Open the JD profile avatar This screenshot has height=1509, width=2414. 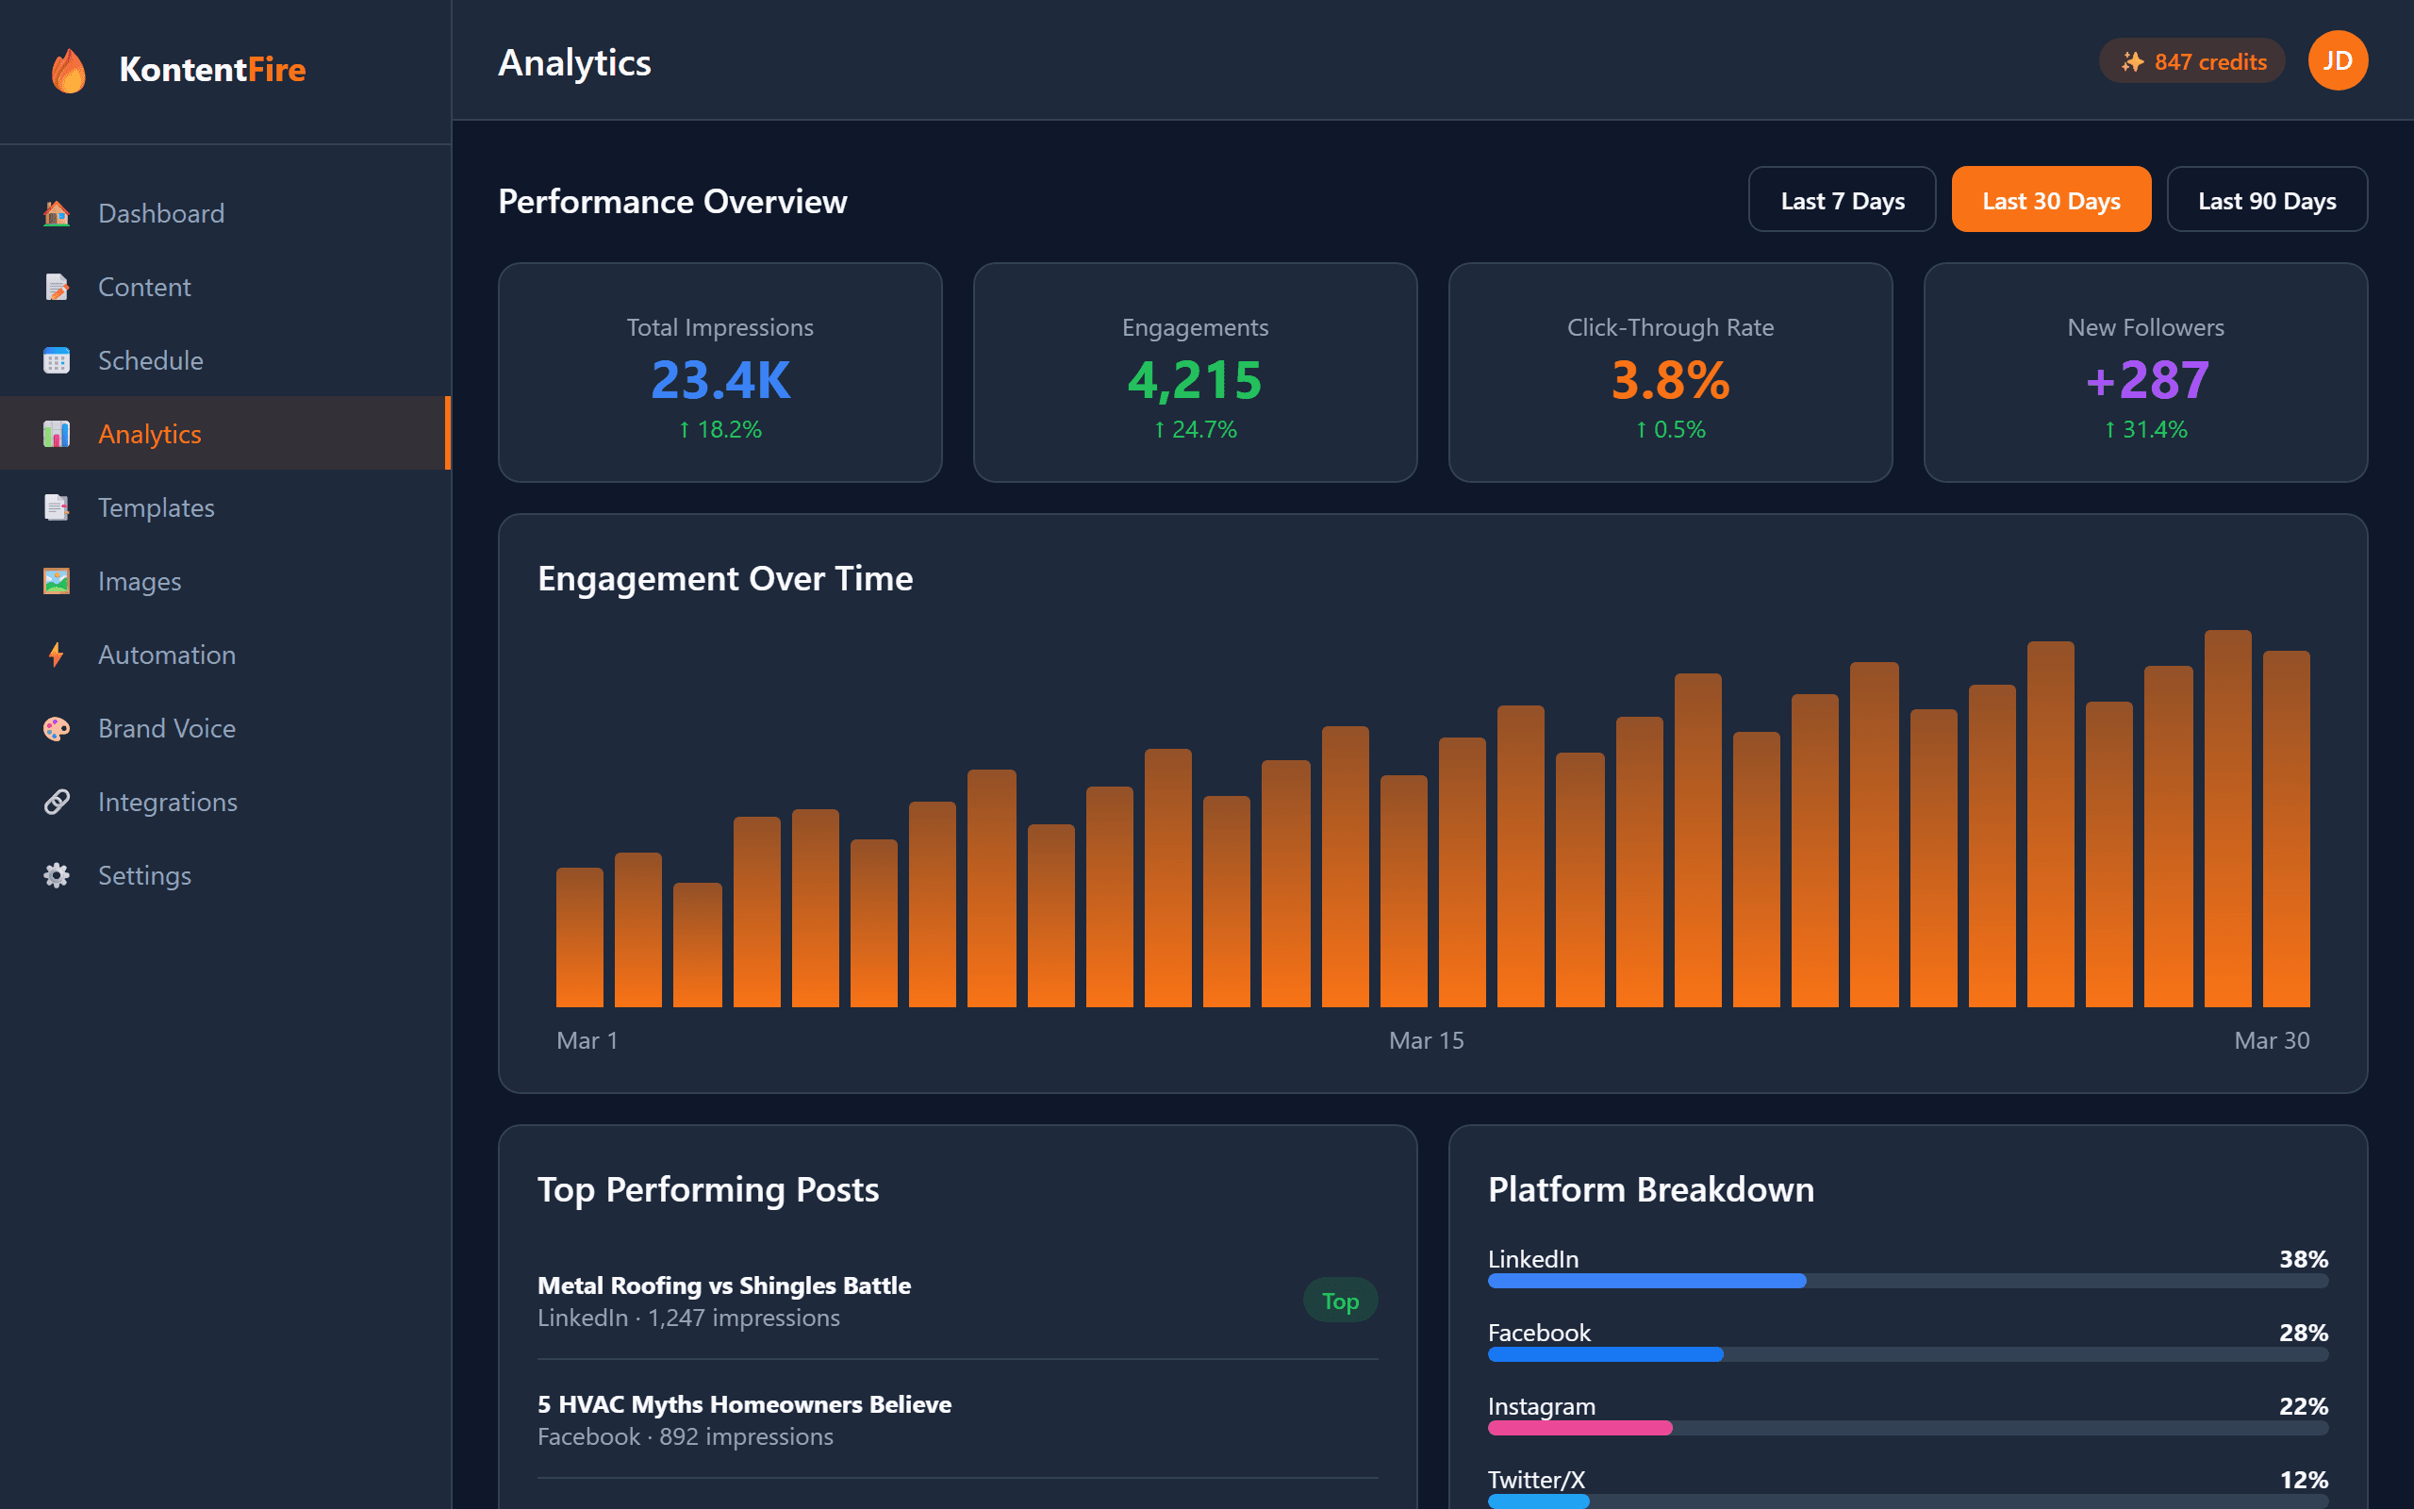2339,59
